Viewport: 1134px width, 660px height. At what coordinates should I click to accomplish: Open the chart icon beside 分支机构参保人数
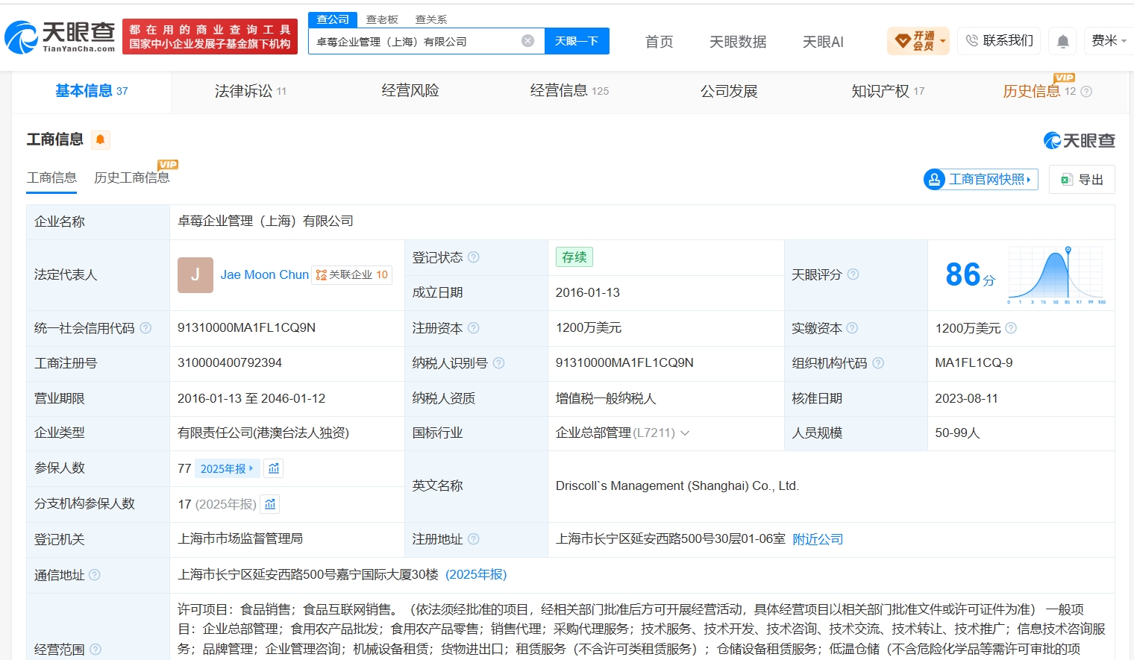[270, 504]
